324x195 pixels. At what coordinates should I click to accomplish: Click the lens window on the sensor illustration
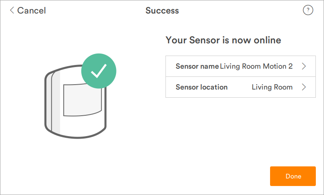point(81,98)
